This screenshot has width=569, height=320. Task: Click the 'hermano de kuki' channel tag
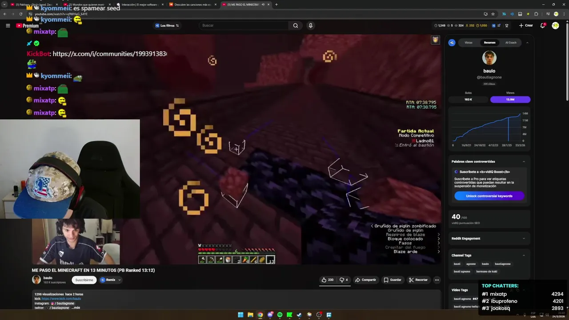[x=486, y=272]
